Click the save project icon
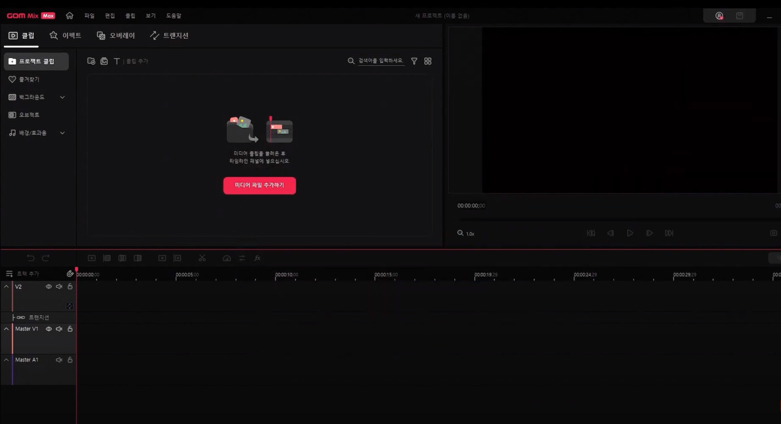781x424 pixels. 740,16
